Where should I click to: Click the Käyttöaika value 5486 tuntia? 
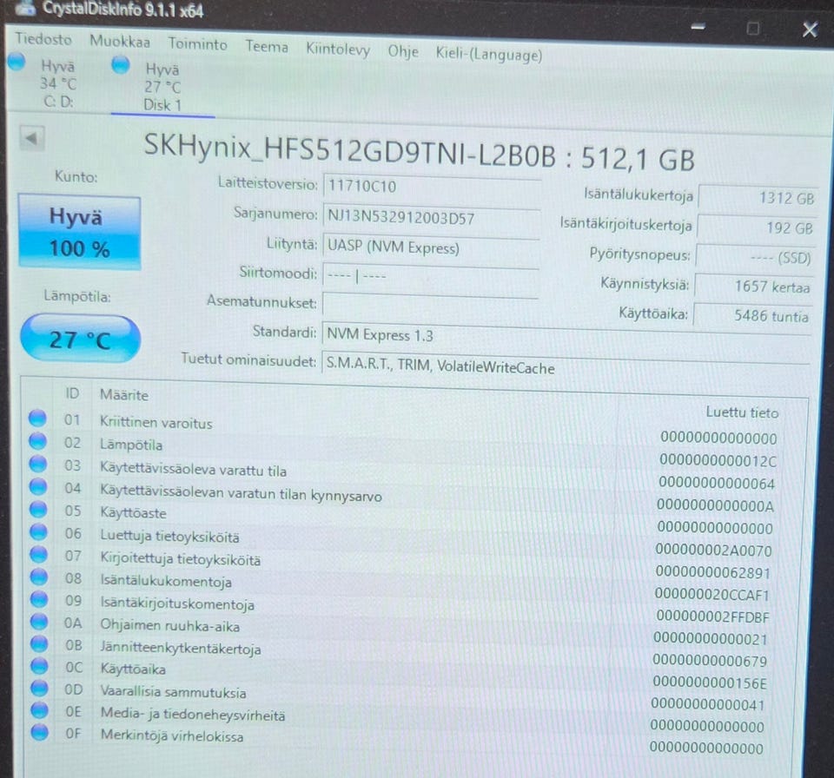(752, 316)
